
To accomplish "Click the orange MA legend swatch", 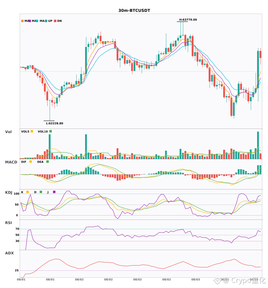I will click(22, 21).
